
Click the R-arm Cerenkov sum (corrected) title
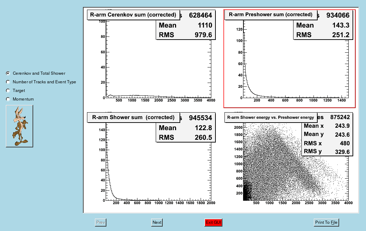(133, 15)
